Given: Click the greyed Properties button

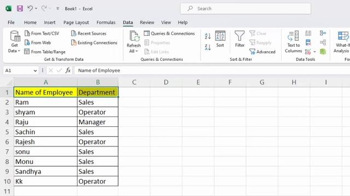Looking at the screenshot, I should [157, 42].
